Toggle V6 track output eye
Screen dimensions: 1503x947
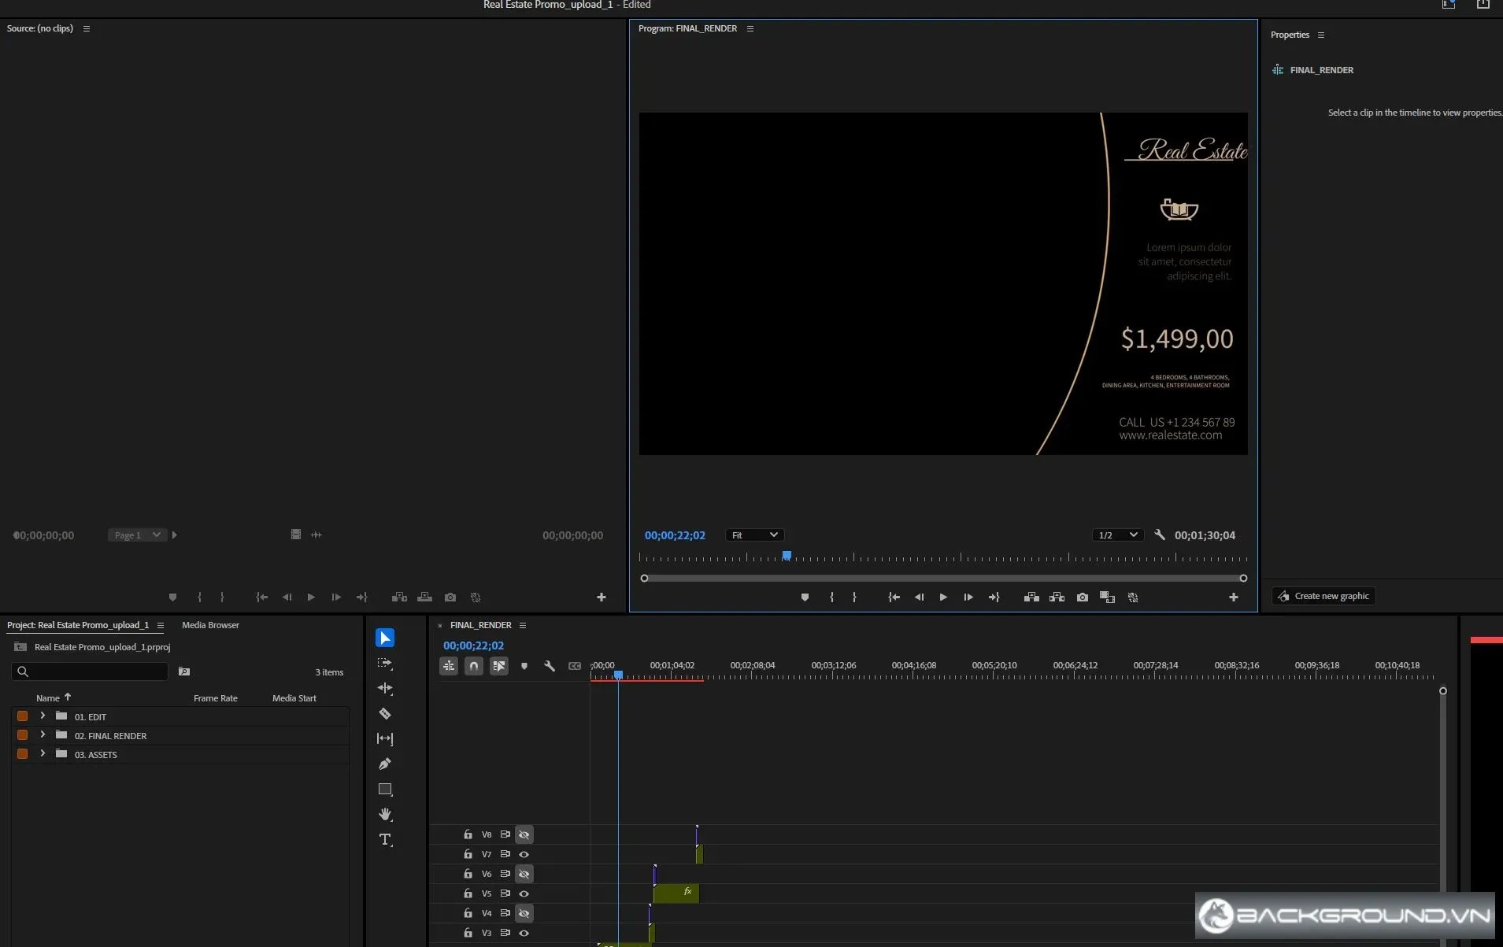pos(524,874)
